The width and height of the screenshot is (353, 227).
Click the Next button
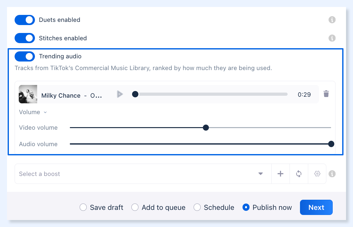316,207
